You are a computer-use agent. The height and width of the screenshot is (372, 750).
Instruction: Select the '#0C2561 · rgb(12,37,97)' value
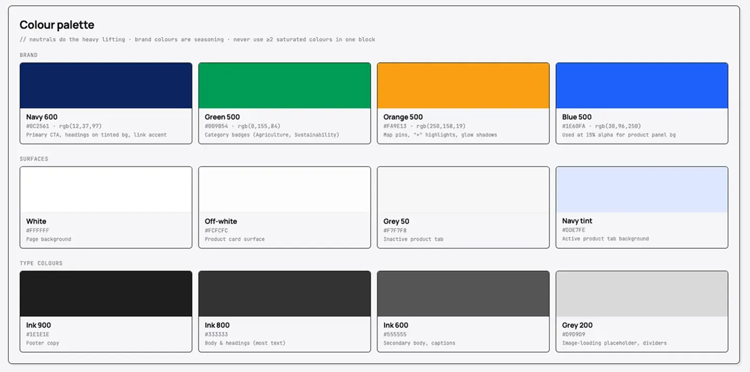click(x=64, y=126)
